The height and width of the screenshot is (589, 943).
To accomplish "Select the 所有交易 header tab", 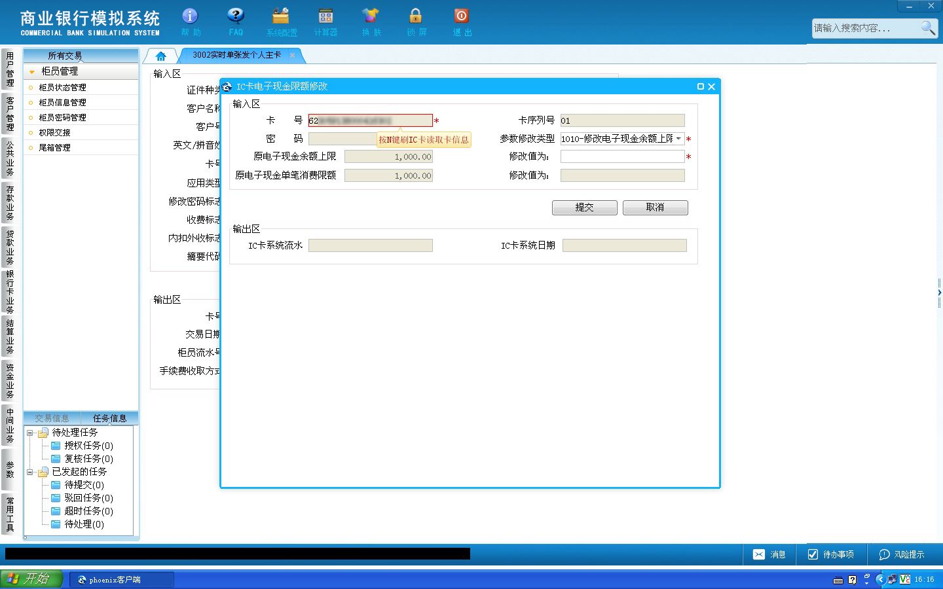I will [x=65, y=56].
